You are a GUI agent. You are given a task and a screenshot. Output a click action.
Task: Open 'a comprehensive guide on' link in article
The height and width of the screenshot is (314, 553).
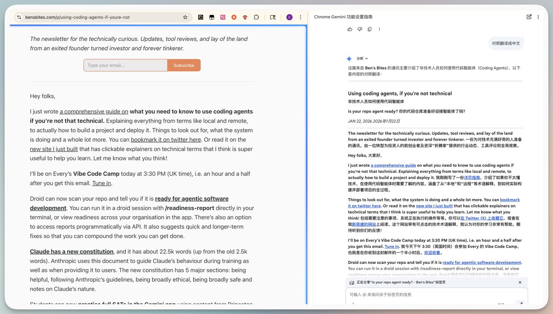click(94, 111)
